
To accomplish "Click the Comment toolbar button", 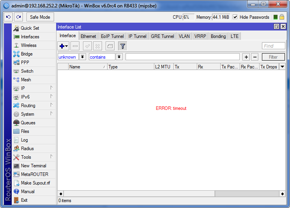I will click(x=110, y=46).
